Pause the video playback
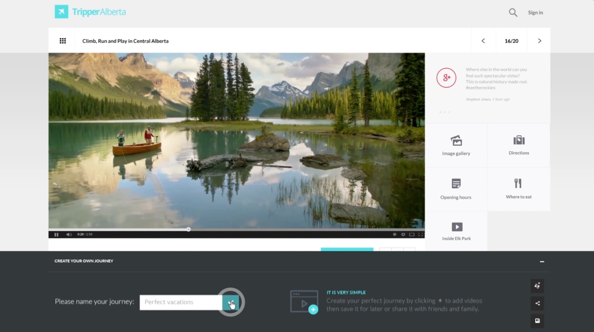594x332 pixels. (x=56, y=235)
